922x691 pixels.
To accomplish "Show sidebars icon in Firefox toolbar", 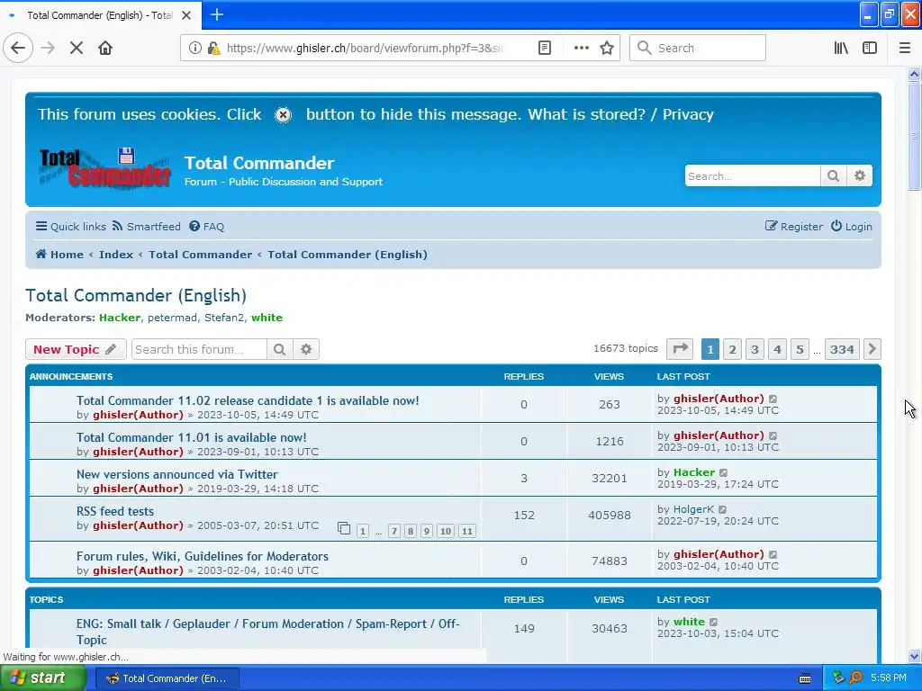I will 870,49.
